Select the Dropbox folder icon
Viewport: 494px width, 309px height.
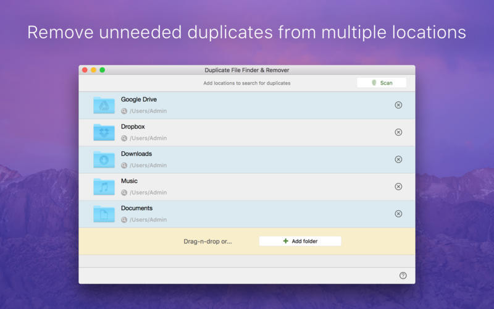coord(104,132)
